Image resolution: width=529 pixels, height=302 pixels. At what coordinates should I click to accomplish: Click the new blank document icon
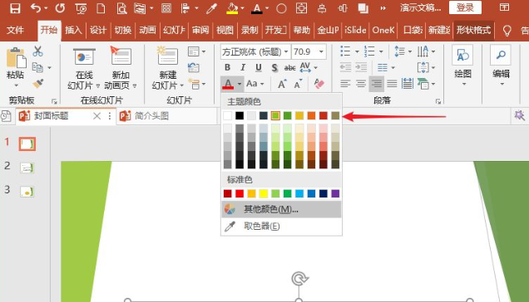pos(101,8)
